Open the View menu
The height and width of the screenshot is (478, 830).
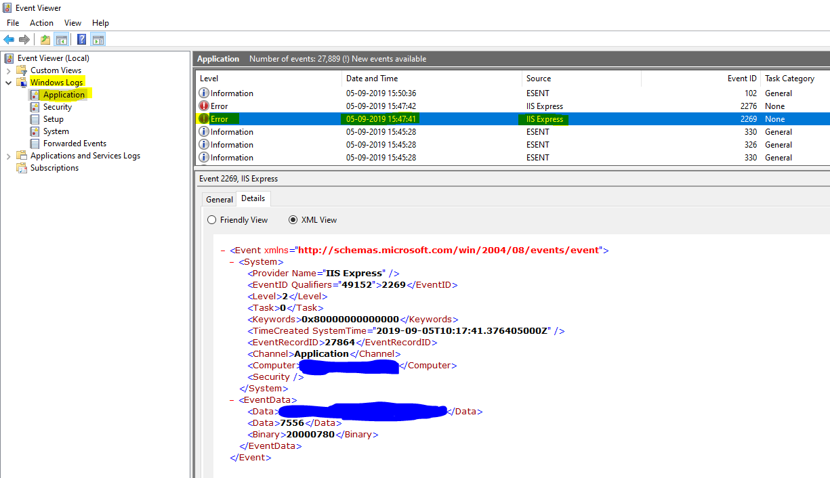point(72,23)
